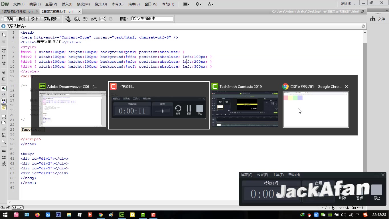Expand the collapsed functio... code block

click(33, 129)
